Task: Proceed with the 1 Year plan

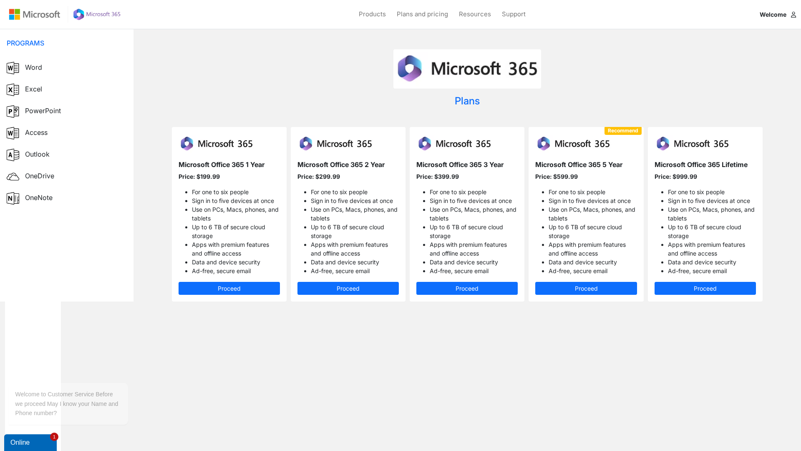Action: point(229,289)
